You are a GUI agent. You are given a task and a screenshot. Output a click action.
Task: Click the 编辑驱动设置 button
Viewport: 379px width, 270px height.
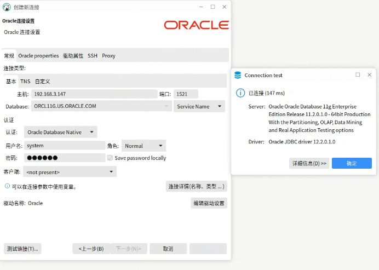click(209, 203)
